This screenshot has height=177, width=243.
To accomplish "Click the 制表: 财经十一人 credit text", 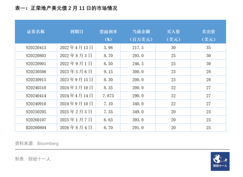I will pyautogui.click(x=33, y=159).
